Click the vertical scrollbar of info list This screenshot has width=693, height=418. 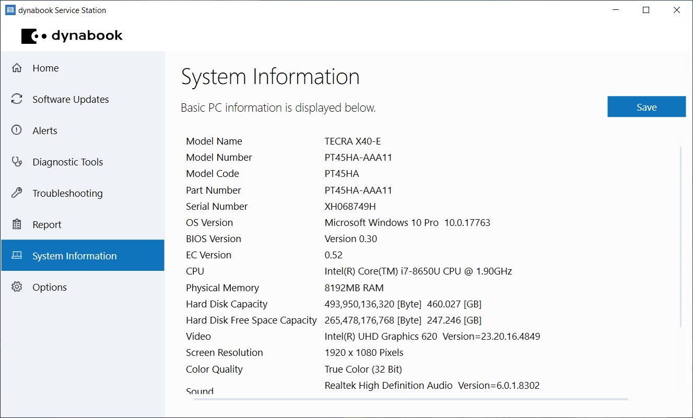click(680, 235)
